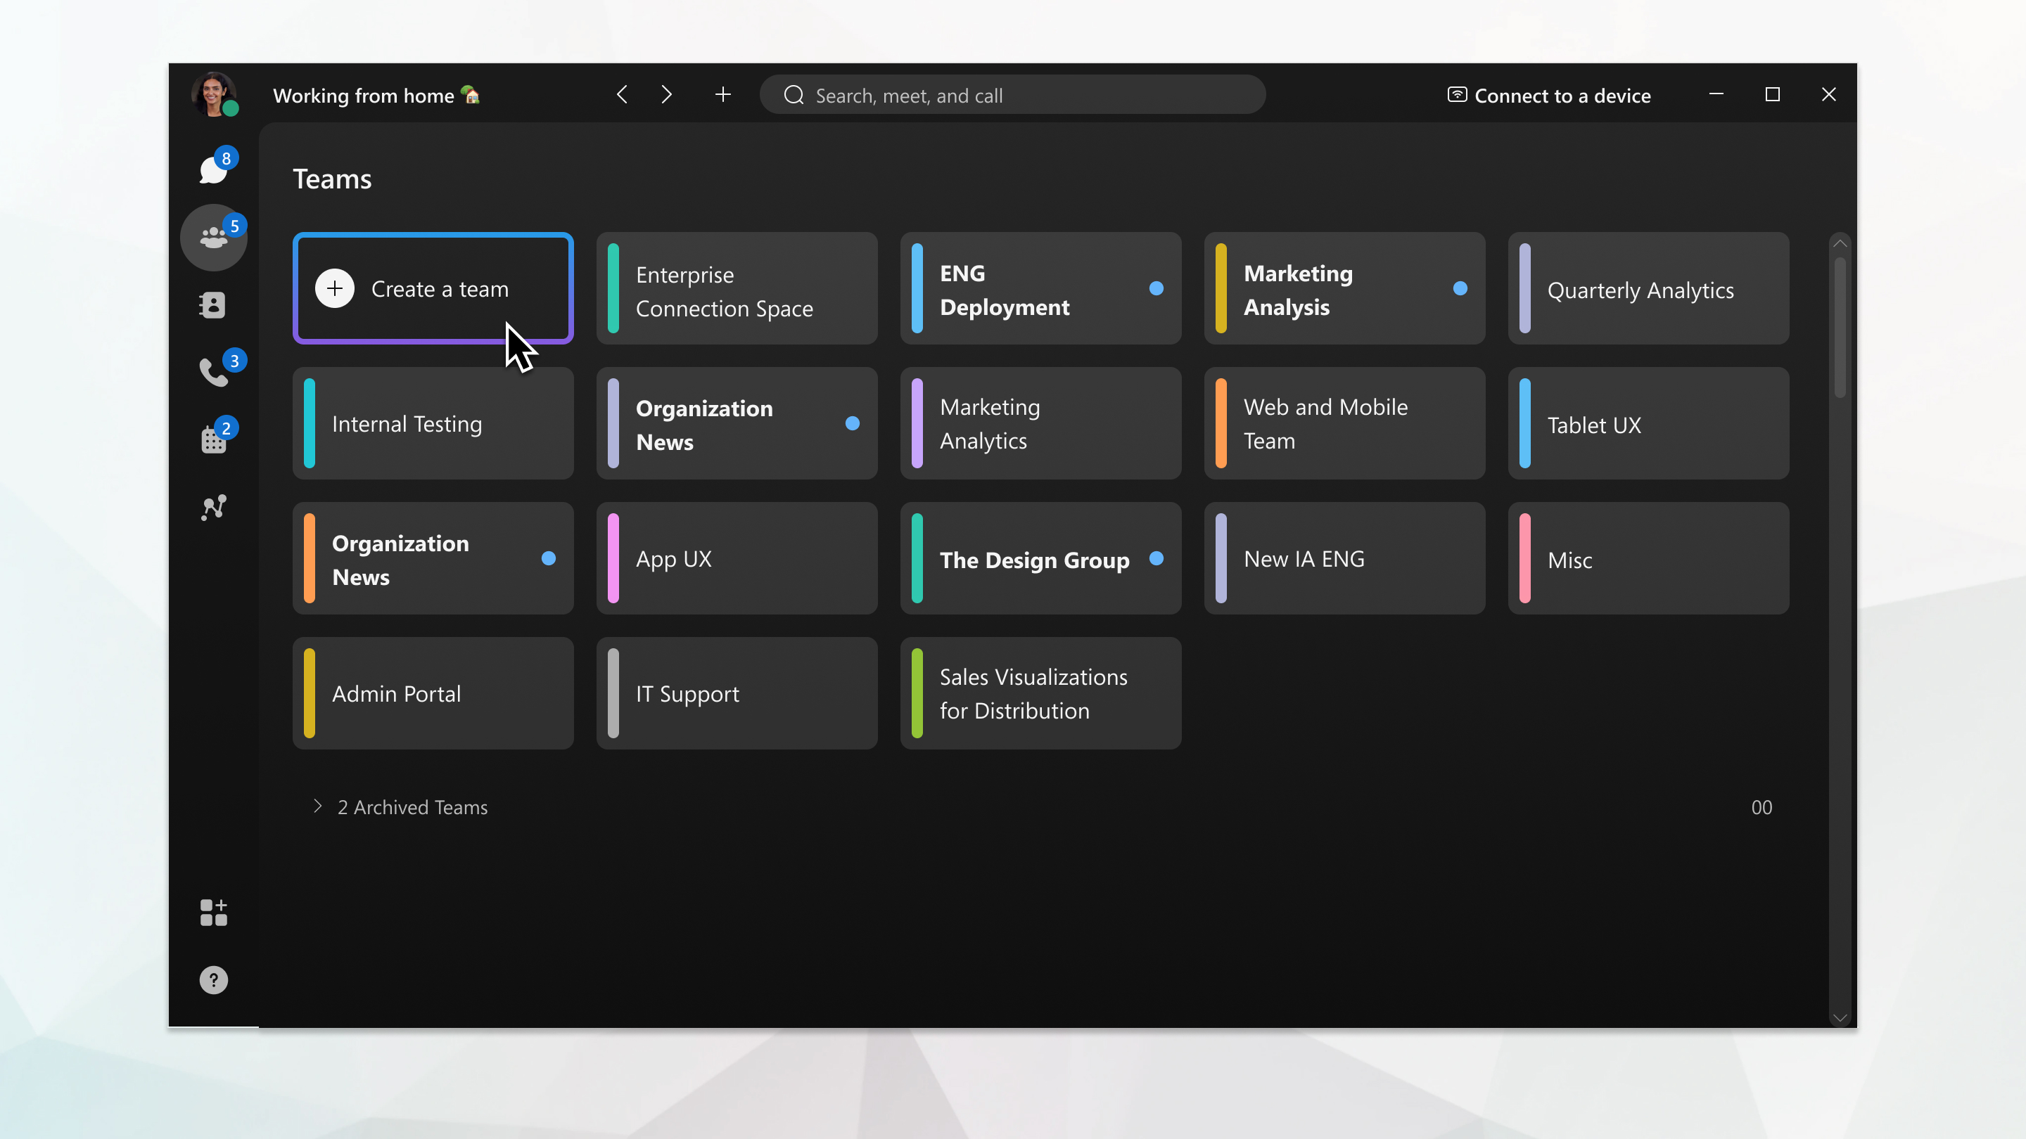This screenshot has width=2026, height=1139.
Task: Maximize the Webex window
Action: 1772,94
